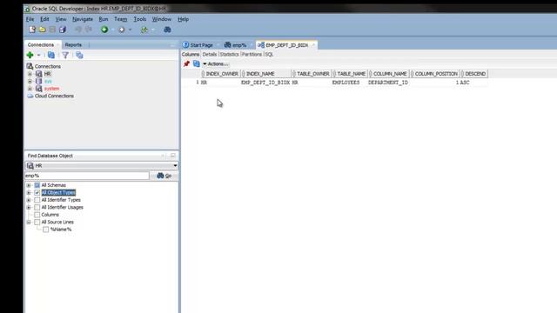This screenshot has height=313, width=557.
Task: Open the Actions... button menu
Action: (x=216, y=63)
